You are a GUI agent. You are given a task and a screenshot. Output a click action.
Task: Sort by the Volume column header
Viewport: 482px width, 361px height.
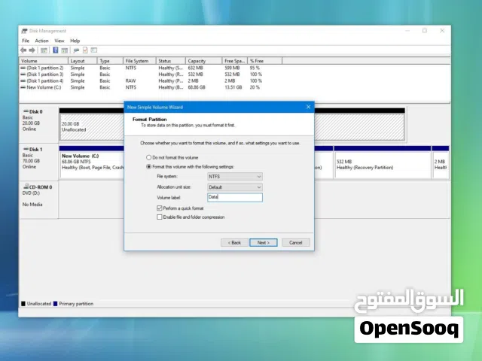(44, 61)
